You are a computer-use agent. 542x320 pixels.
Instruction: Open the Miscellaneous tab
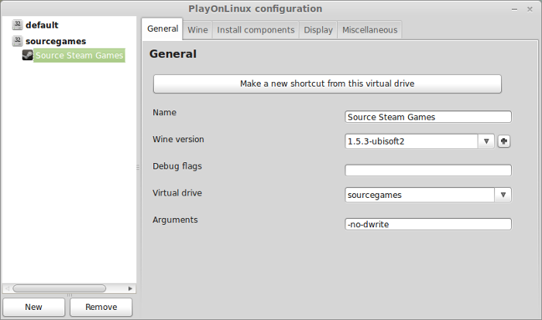click(370, 30)
